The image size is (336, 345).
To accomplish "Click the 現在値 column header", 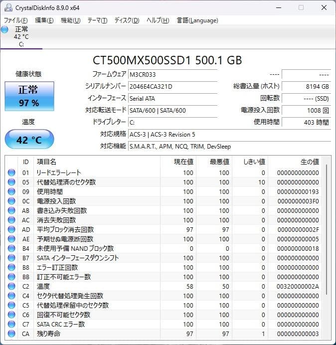I will [178, 162].
